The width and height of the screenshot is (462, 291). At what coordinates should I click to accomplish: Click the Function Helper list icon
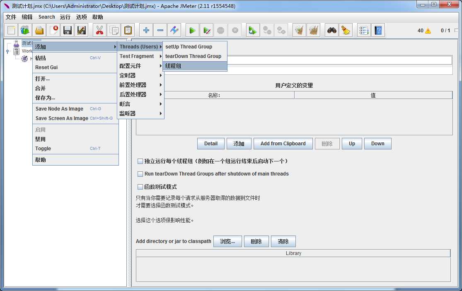[x=363, y=30]
